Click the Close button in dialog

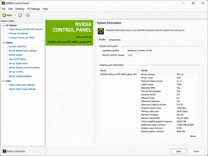pyautogui.click(x=197, y=151)
